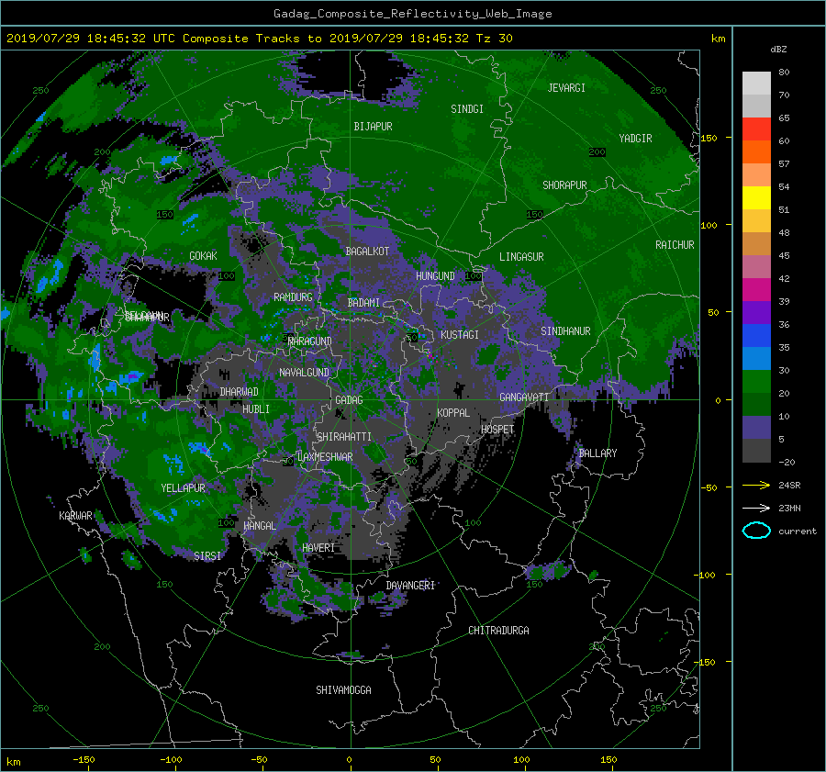The image size is (826, 772).
Task: Select the dark gray -20 to 5 dBZ swatch
Action: point(756,451)
